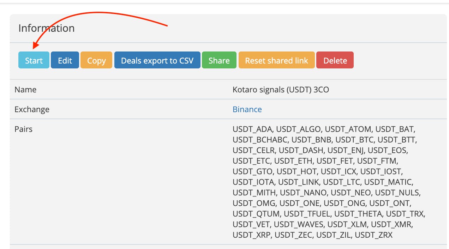Open the Binance exchange link
Image resolution: width=449 pixels, height=249 pixels.
click(247, 109)
